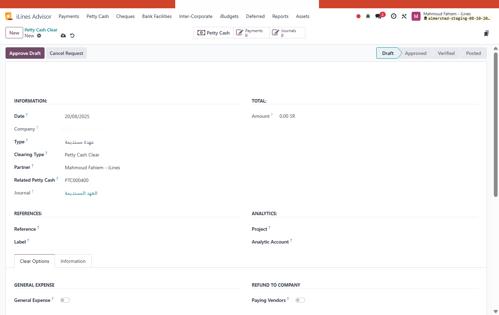Click the help tooltip beside Analytic Account

(x=291, y=240)
